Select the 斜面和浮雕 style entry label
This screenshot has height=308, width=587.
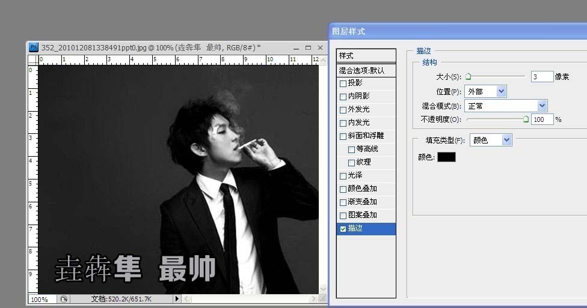pos(366,135)
